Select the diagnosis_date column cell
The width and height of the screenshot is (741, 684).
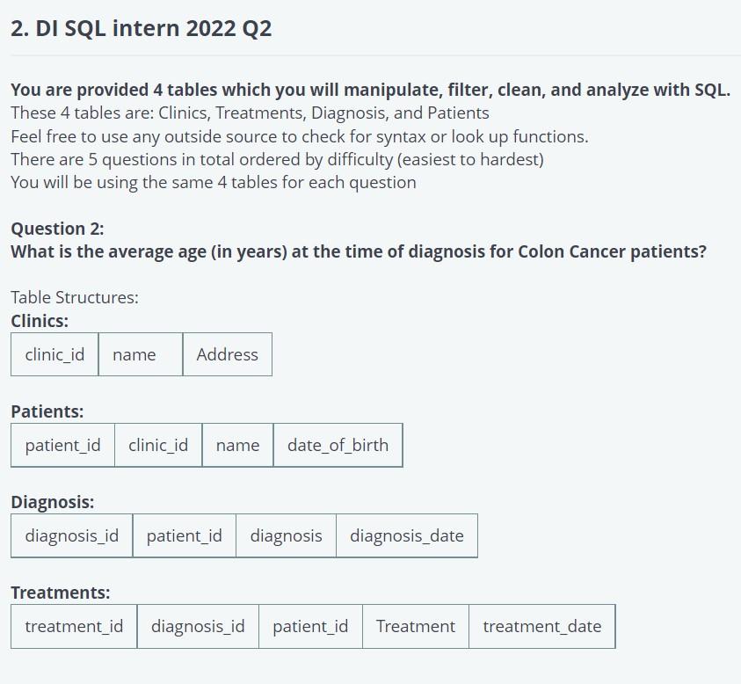406,535
